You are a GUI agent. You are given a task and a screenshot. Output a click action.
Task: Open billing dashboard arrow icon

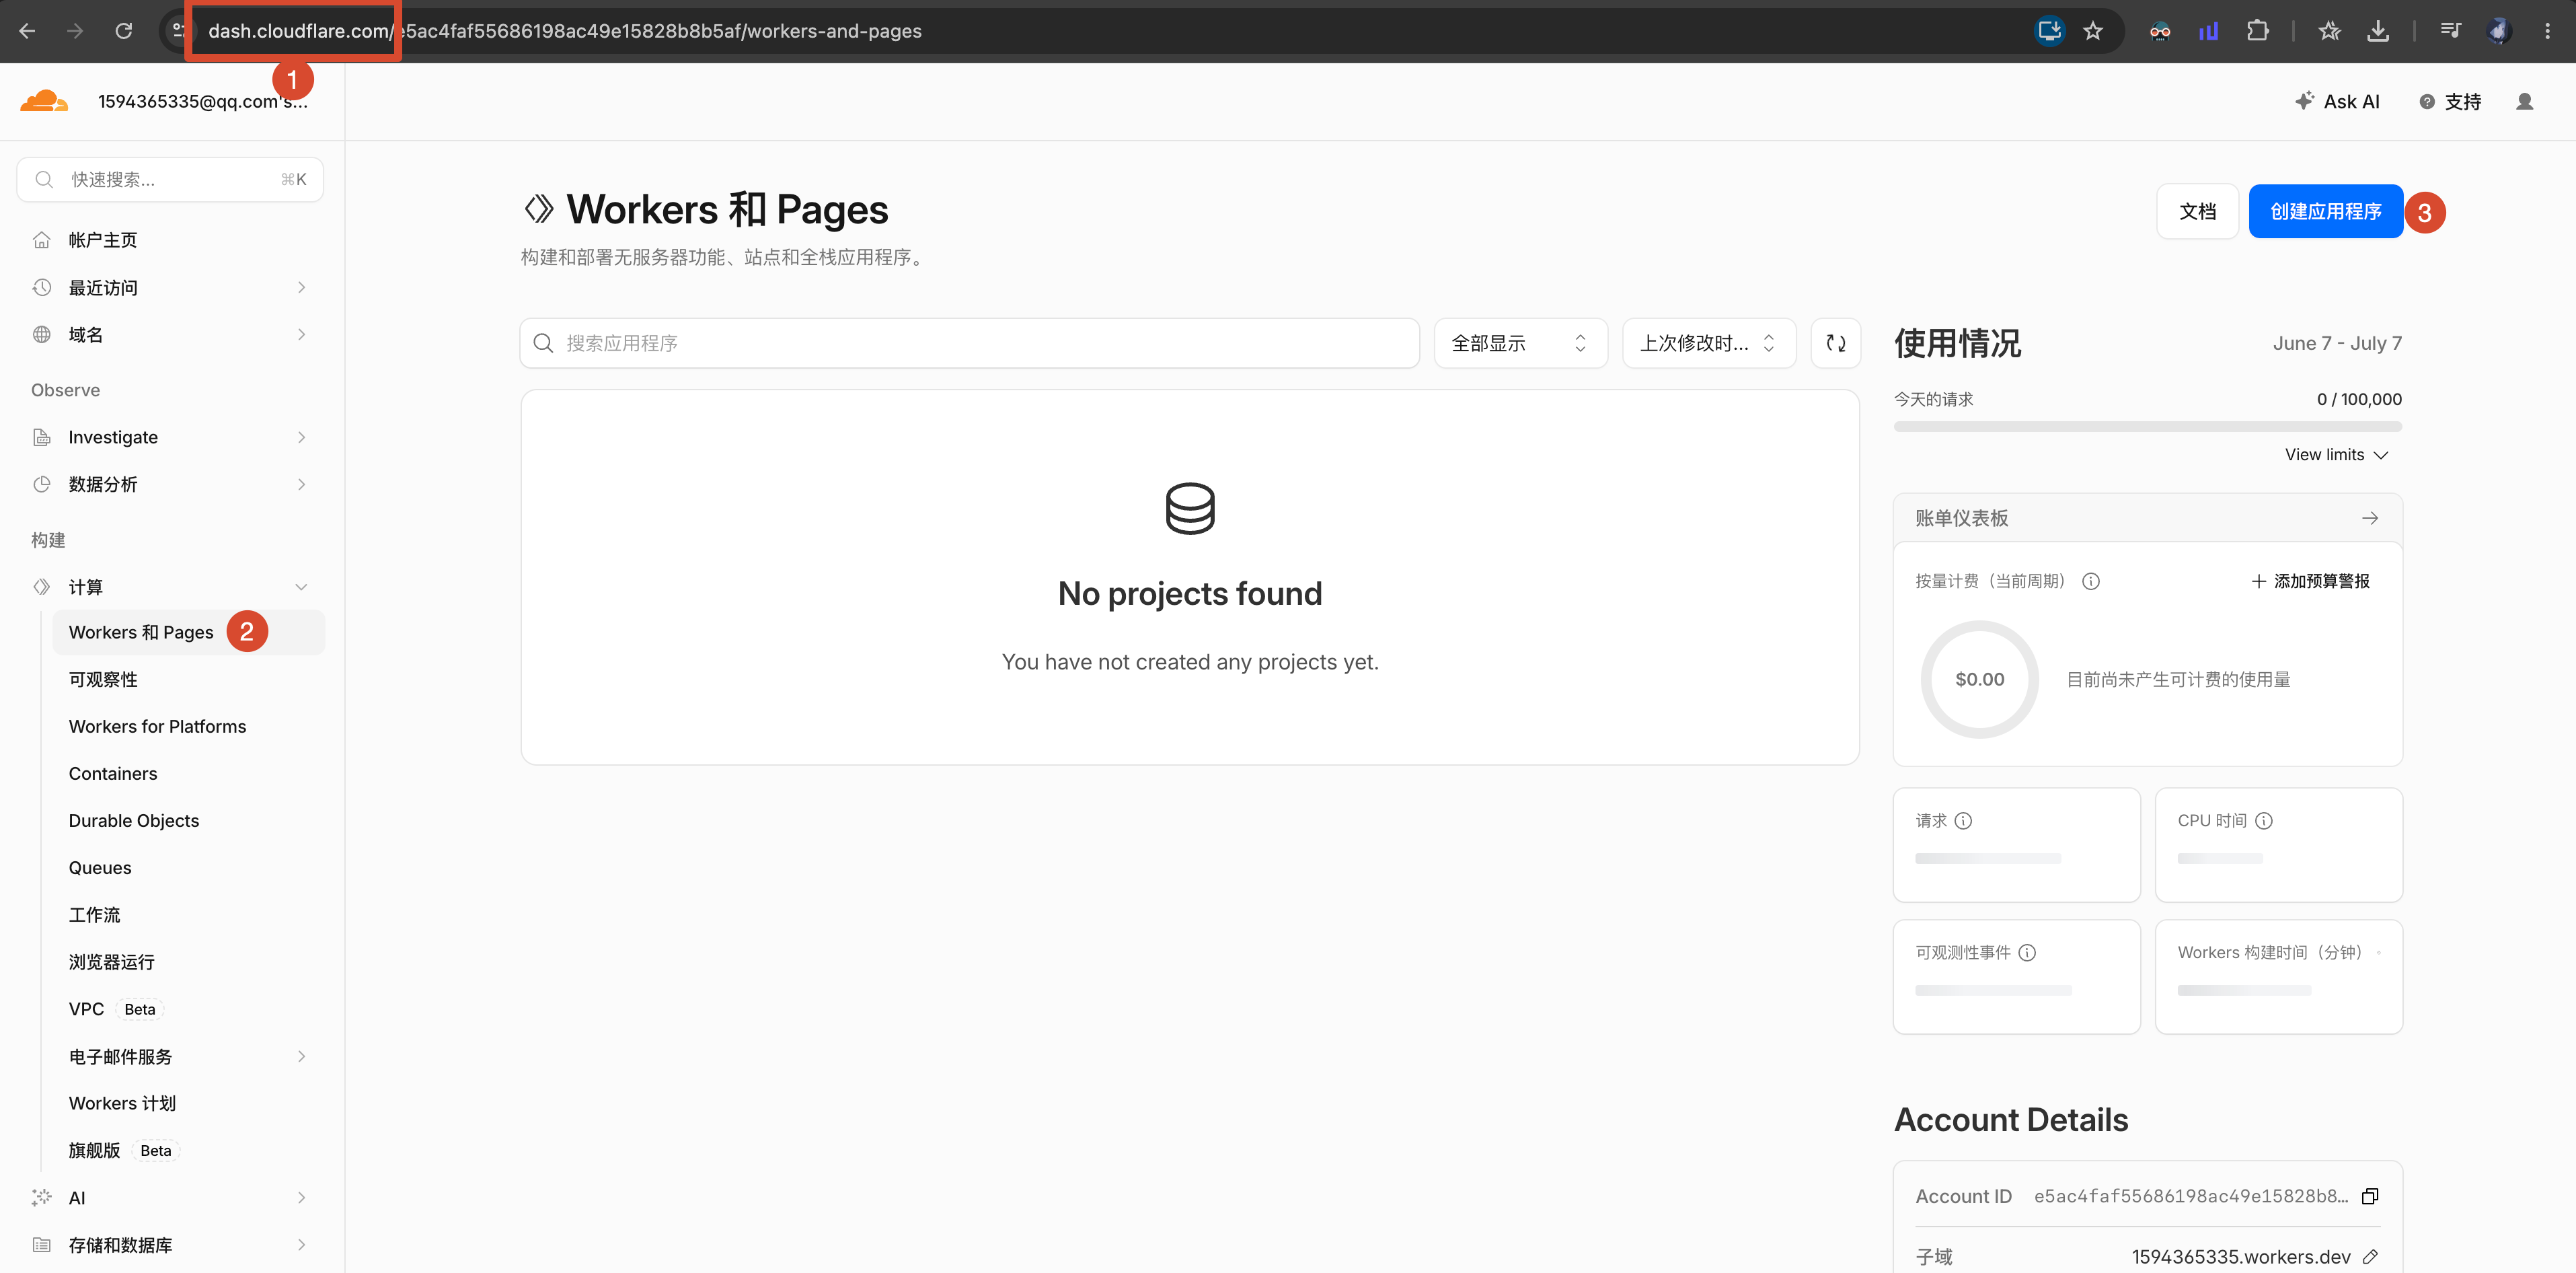coord(2370,518)
